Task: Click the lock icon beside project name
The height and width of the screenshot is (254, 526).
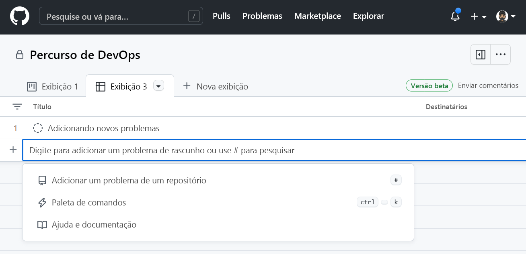Action: coord(19,55)
